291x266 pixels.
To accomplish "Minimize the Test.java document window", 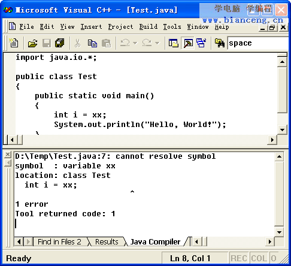I will [263, 28].
